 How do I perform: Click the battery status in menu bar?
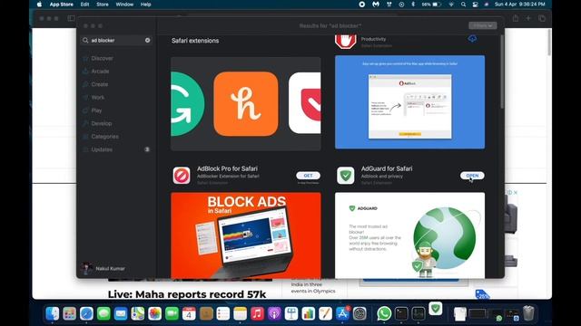tap(431, 5)
